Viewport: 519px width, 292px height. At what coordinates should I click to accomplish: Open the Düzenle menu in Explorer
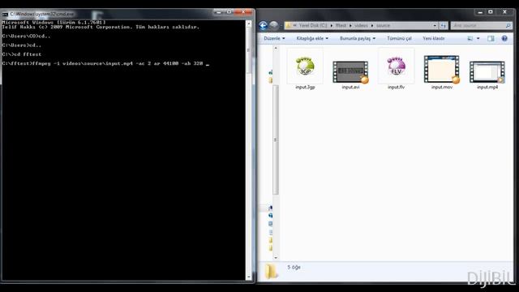click(x=274, y=38)
